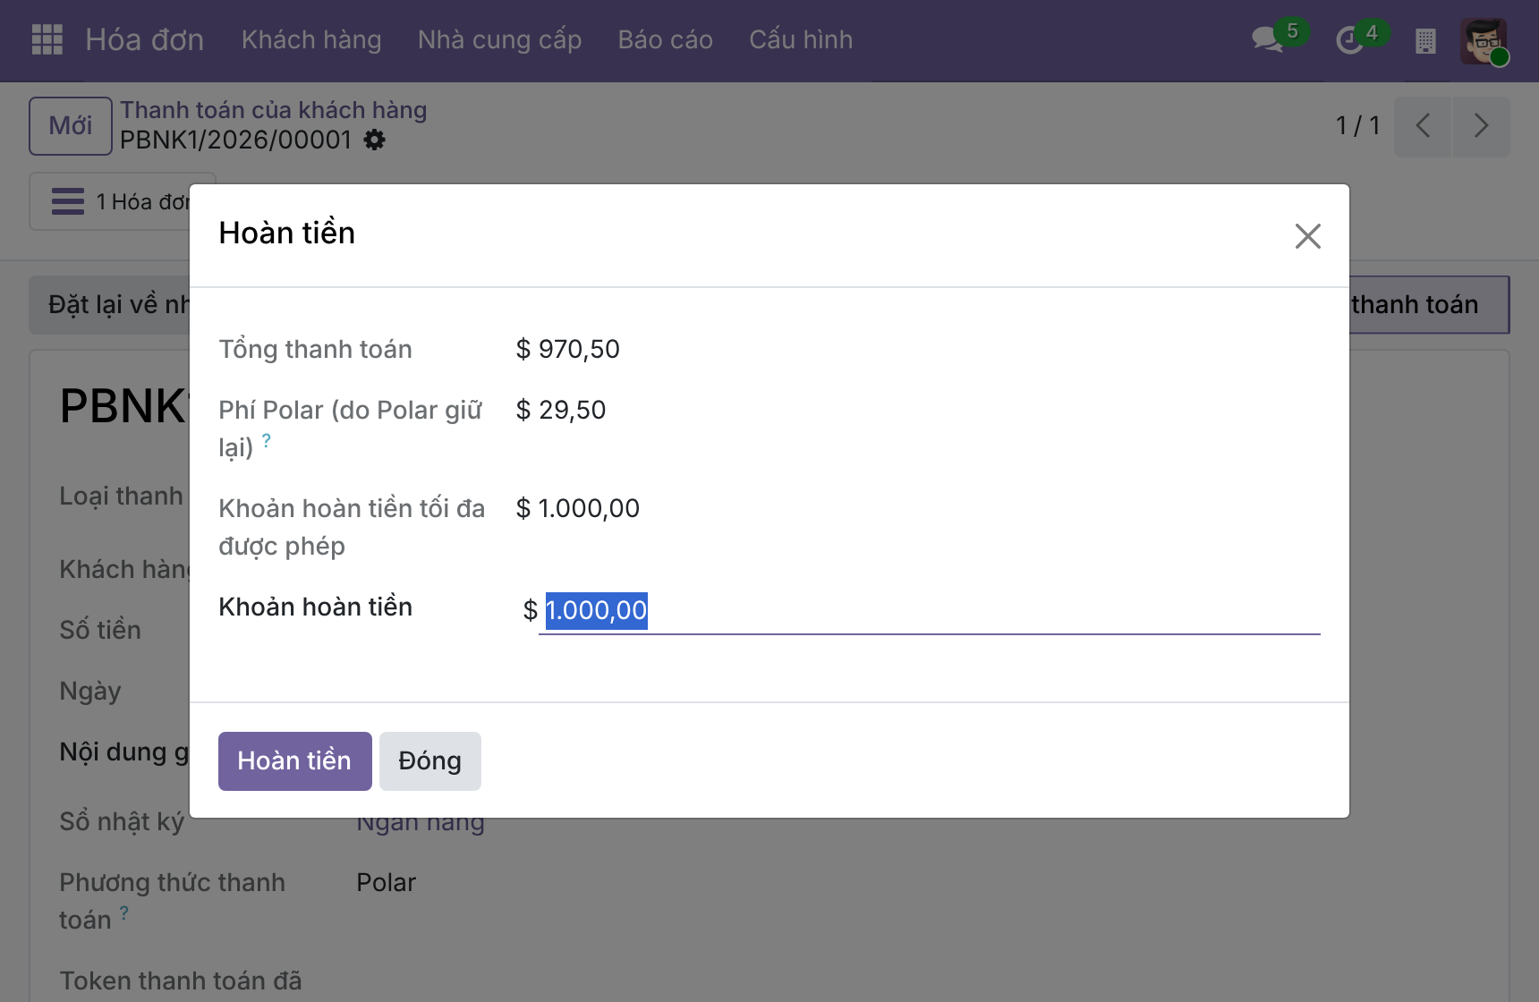The image size is (1539, 1002).
Task: Open the user avatar menu
Action: pyautogui.click(x=1484, y=41)
